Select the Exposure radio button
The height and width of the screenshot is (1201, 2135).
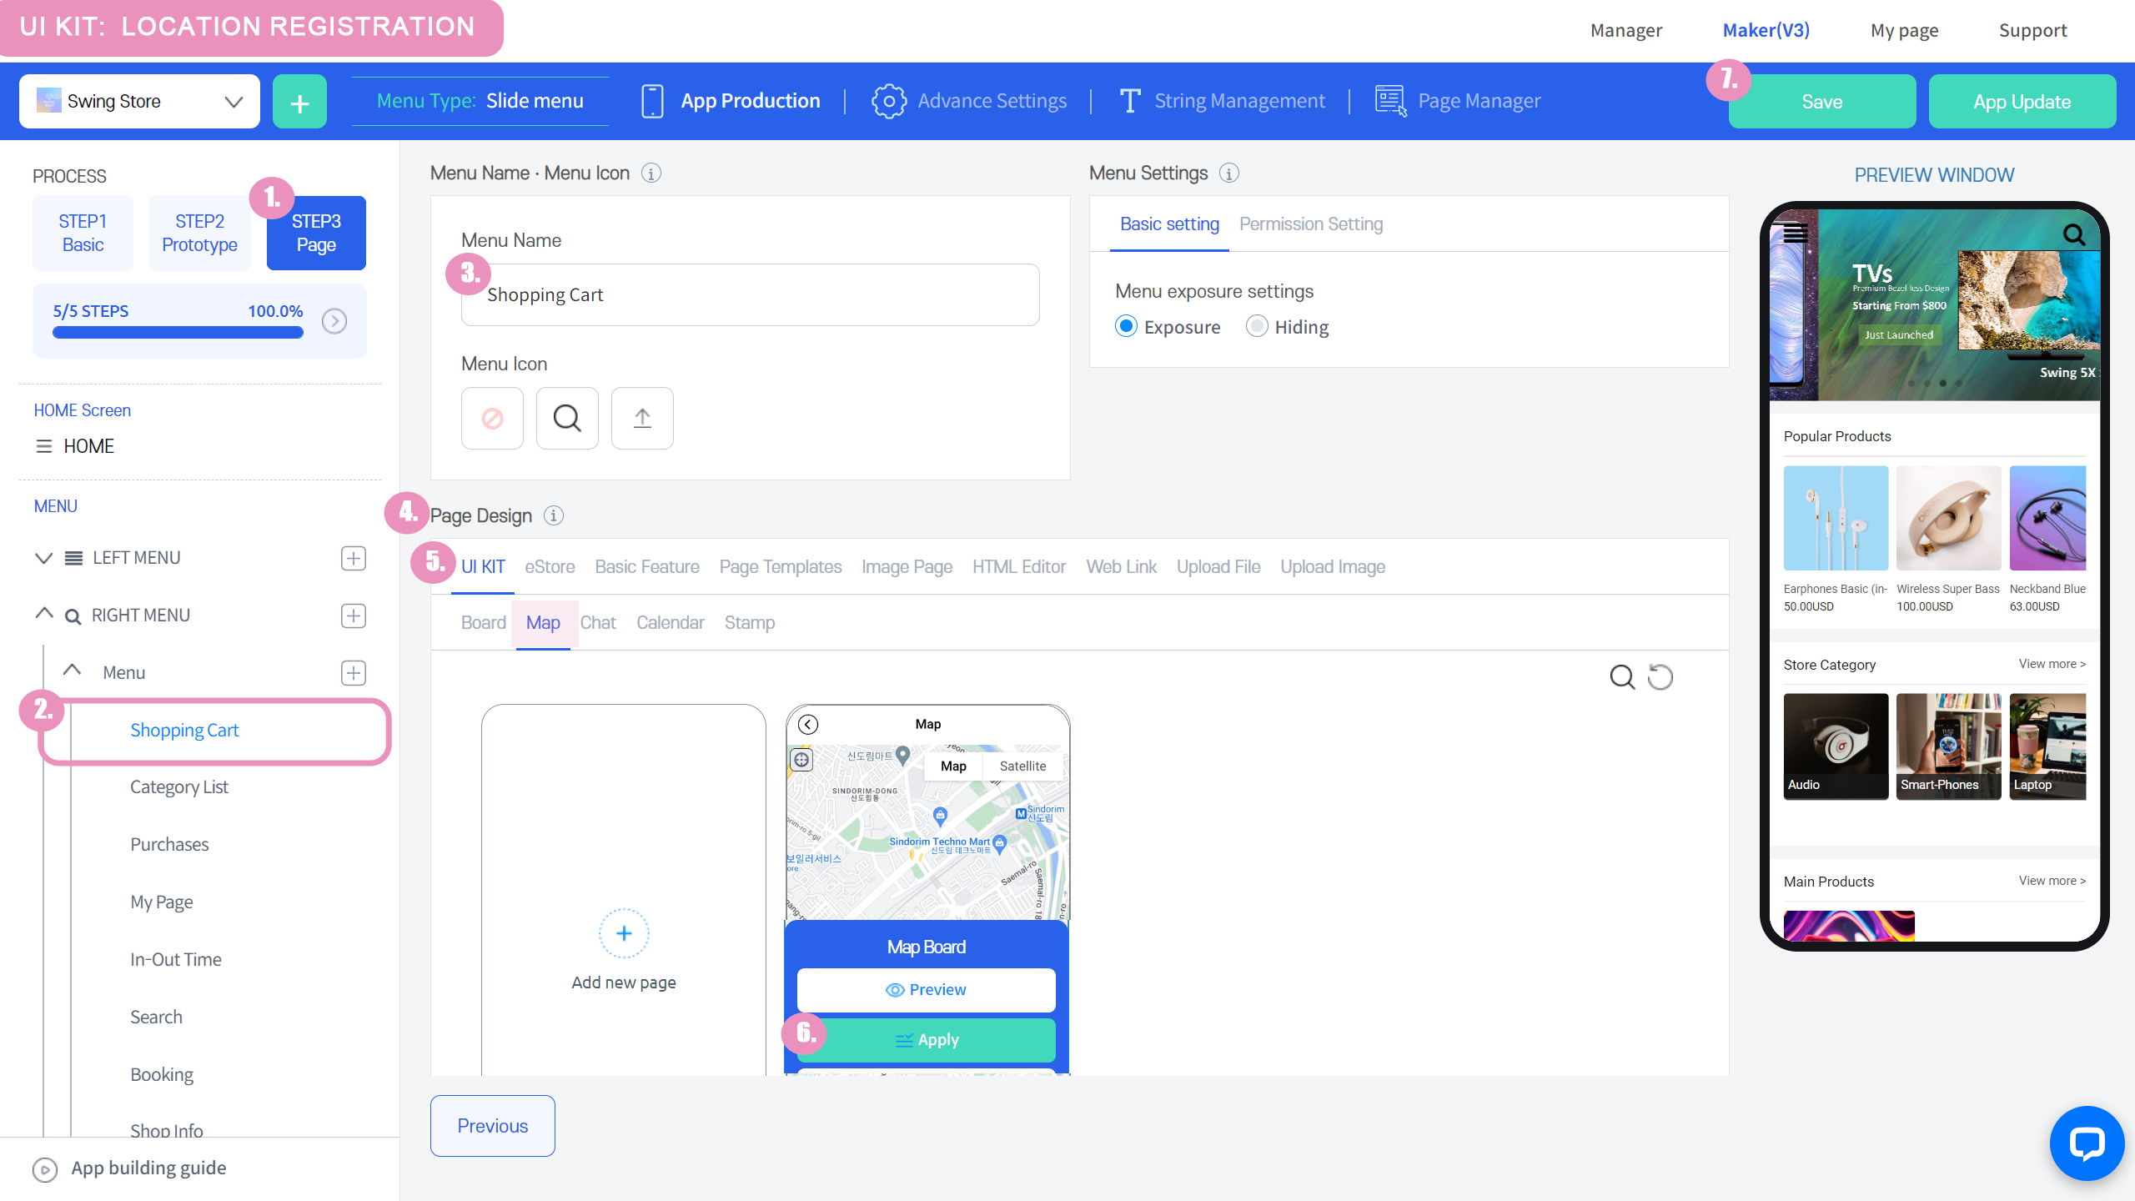pyautogui.click(x=1126, y=326)
